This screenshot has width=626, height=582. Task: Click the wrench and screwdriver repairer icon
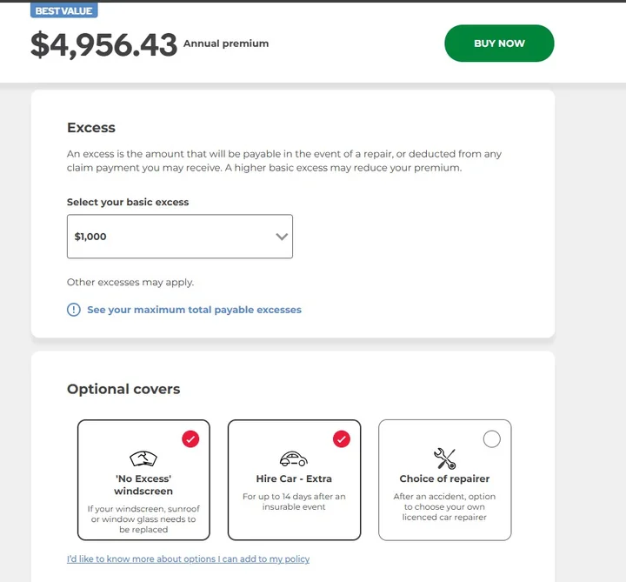(444, 458)
